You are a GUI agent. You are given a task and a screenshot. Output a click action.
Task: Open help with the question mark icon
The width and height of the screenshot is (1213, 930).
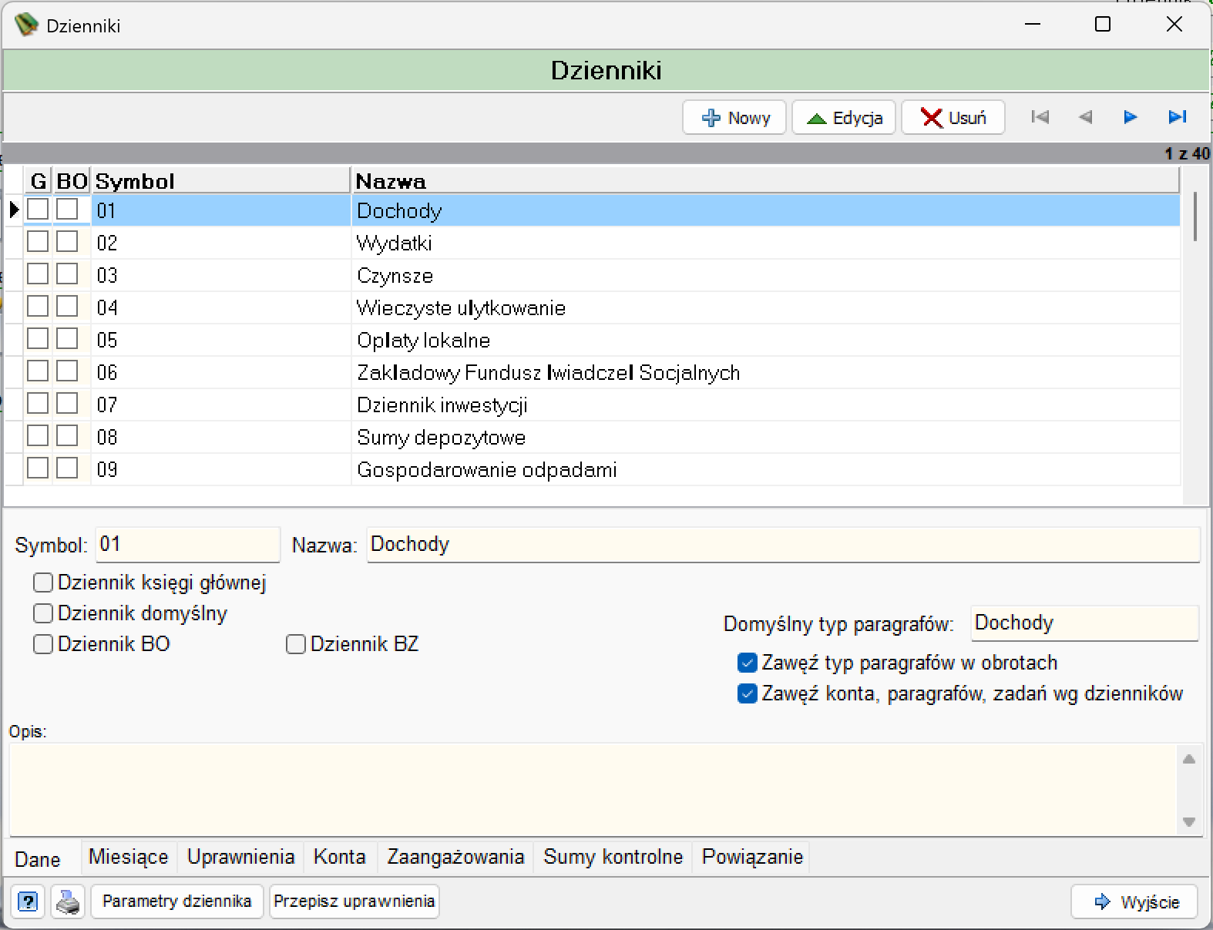pos(28,901)
